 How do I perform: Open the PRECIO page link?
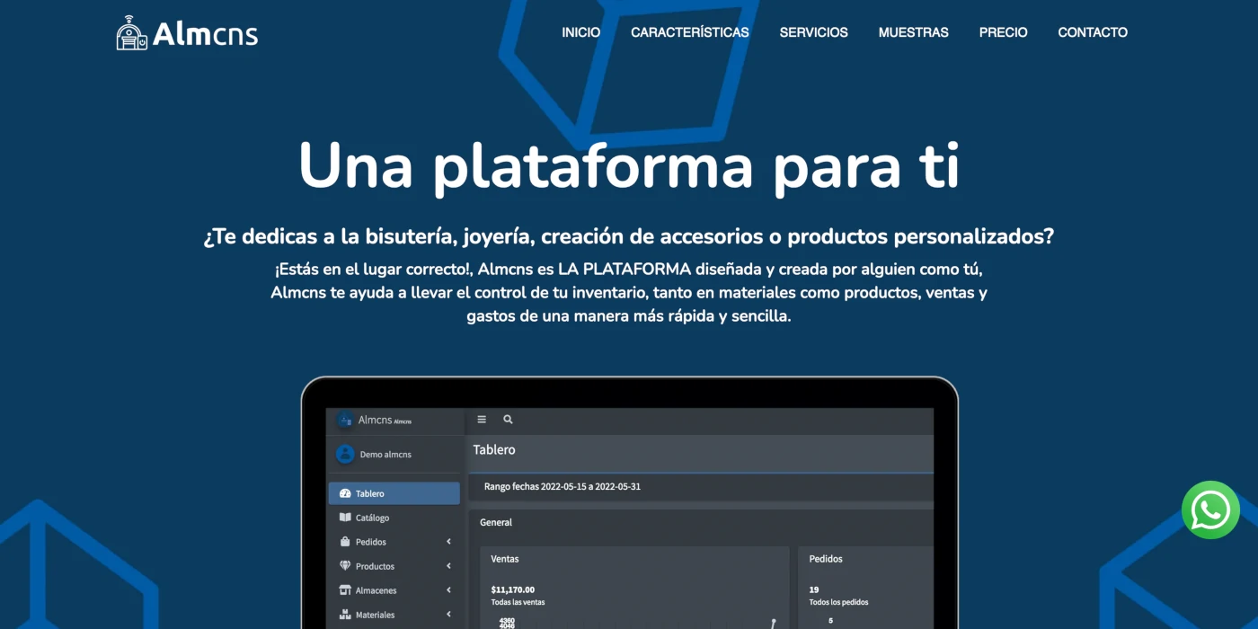[x=1003, y=32]
